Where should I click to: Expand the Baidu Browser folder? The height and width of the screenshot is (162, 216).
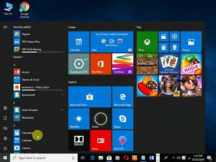click(38, 110)
